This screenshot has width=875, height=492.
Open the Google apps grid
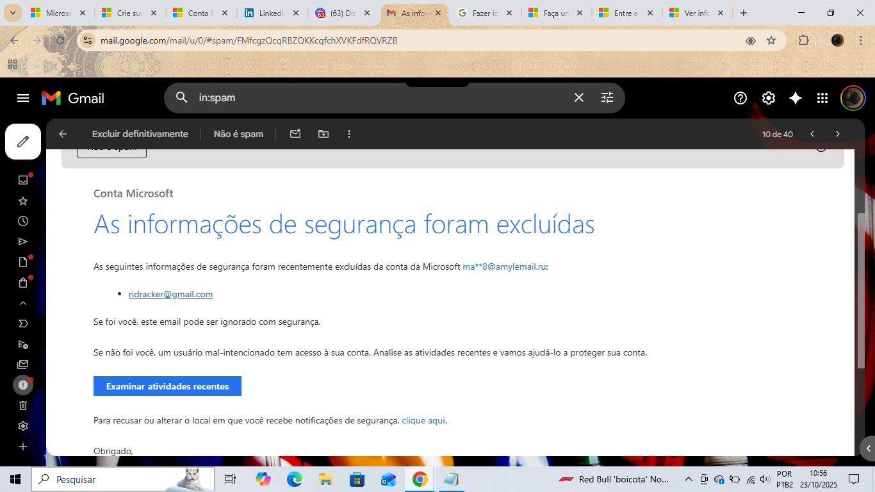(822, 98)
